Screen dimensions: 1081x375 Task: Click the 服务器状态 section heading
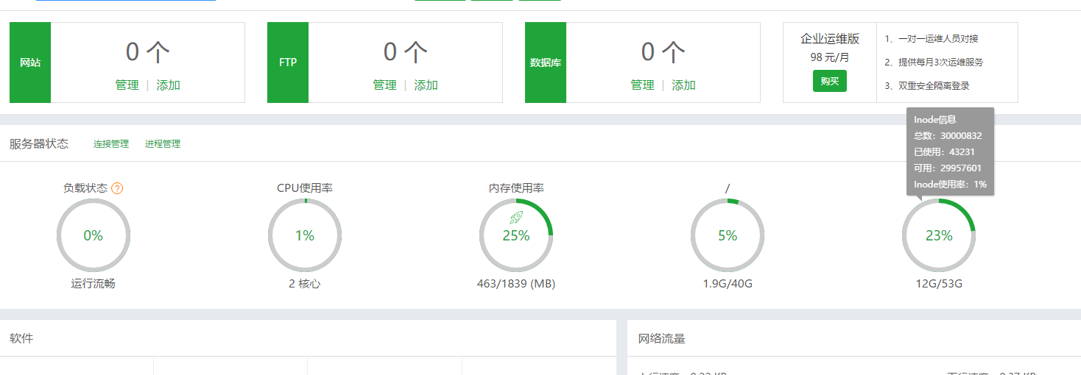click(x=39, y=143)
